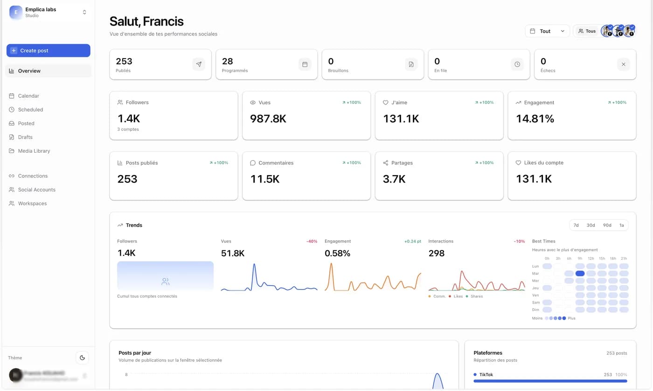Select the 30d trends range

click(x=590, y=225)
